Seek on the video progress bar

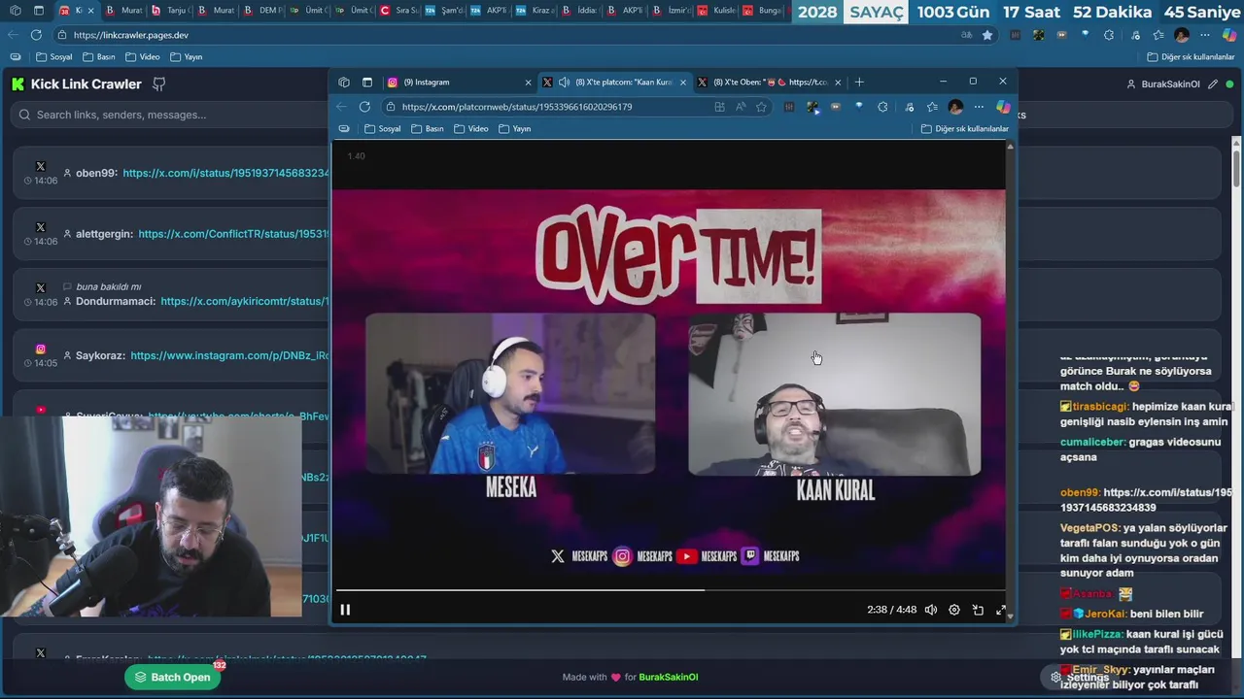point(671,589)
